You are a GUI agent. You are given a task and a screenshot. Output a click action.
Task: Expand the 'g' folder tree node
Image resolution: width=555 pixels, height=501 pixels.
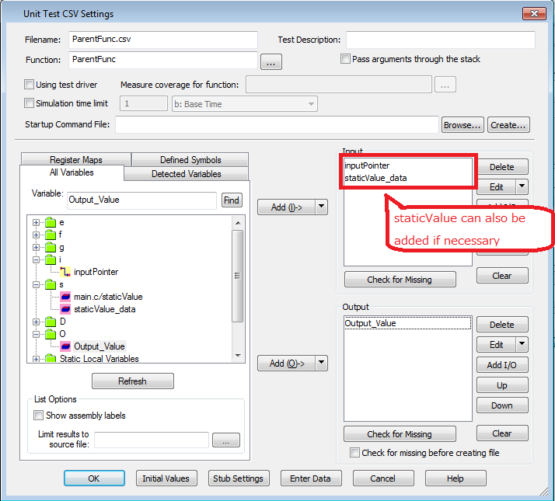pos(36,248)
